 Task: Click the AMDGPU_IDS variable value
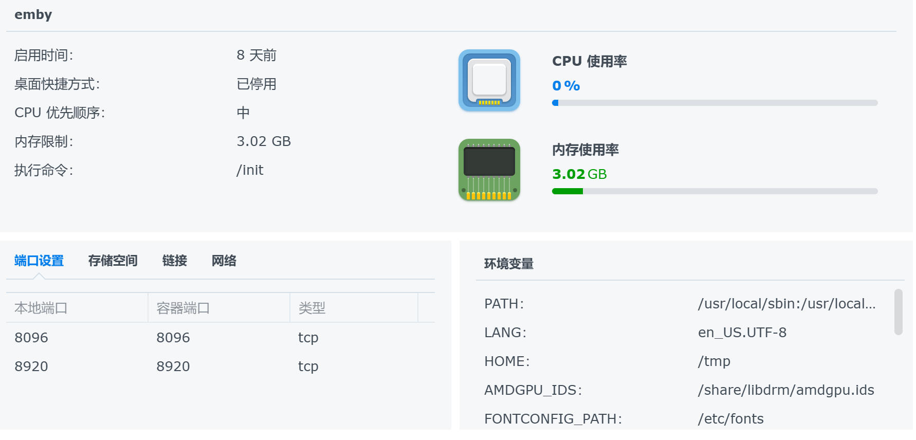click(x=785, y=390)
